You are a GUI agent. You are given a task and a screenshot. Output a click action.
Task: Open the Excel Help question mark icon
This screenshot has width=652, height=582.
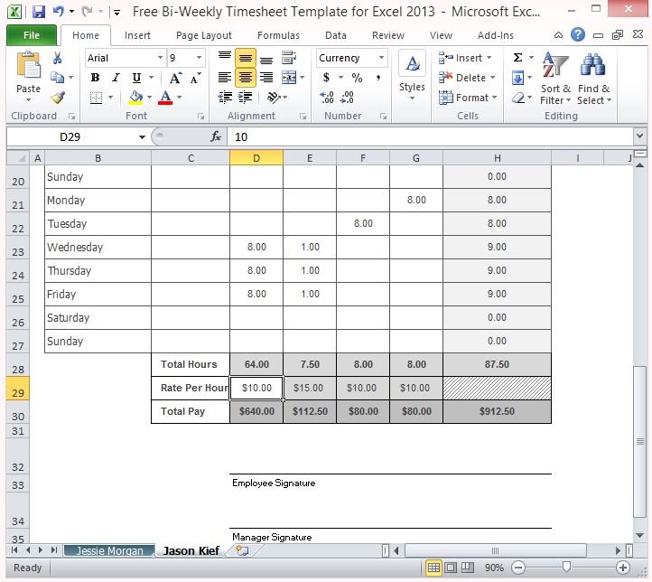[x=578, y=35]
